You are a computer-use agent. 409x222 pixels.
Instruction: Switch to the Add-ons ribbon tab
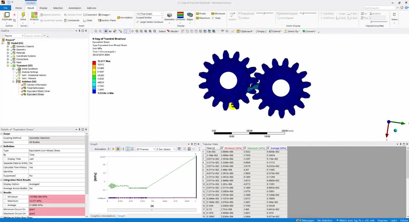click(x=91, y=8)
